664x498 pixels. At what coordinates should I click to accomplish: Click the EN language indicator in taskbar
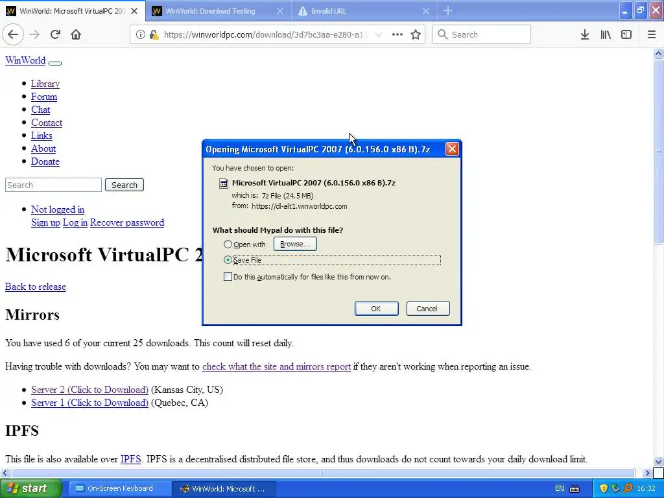(x=560, y=489)
